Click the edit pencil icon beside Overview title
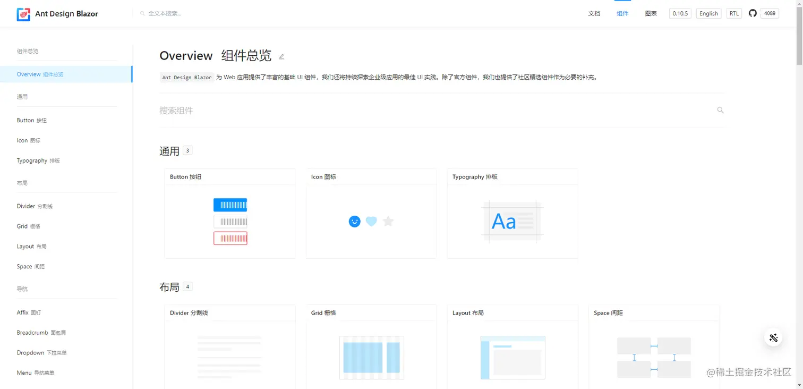Viewport: 803px width, 389px height. [281, 56]
